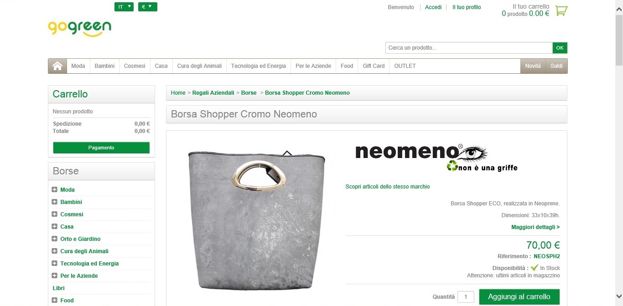Open the neomeno brand logo

tap(436, 158)
